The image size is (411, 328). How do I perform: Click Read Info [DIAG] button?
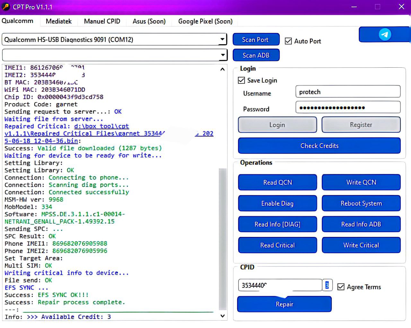(x=277, y=224)
